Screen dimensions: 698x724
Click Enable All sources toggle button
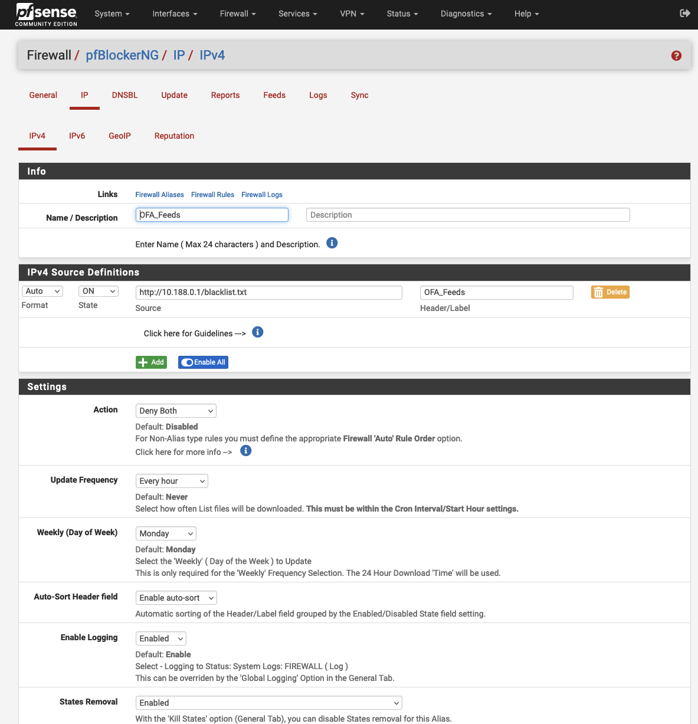203,362
